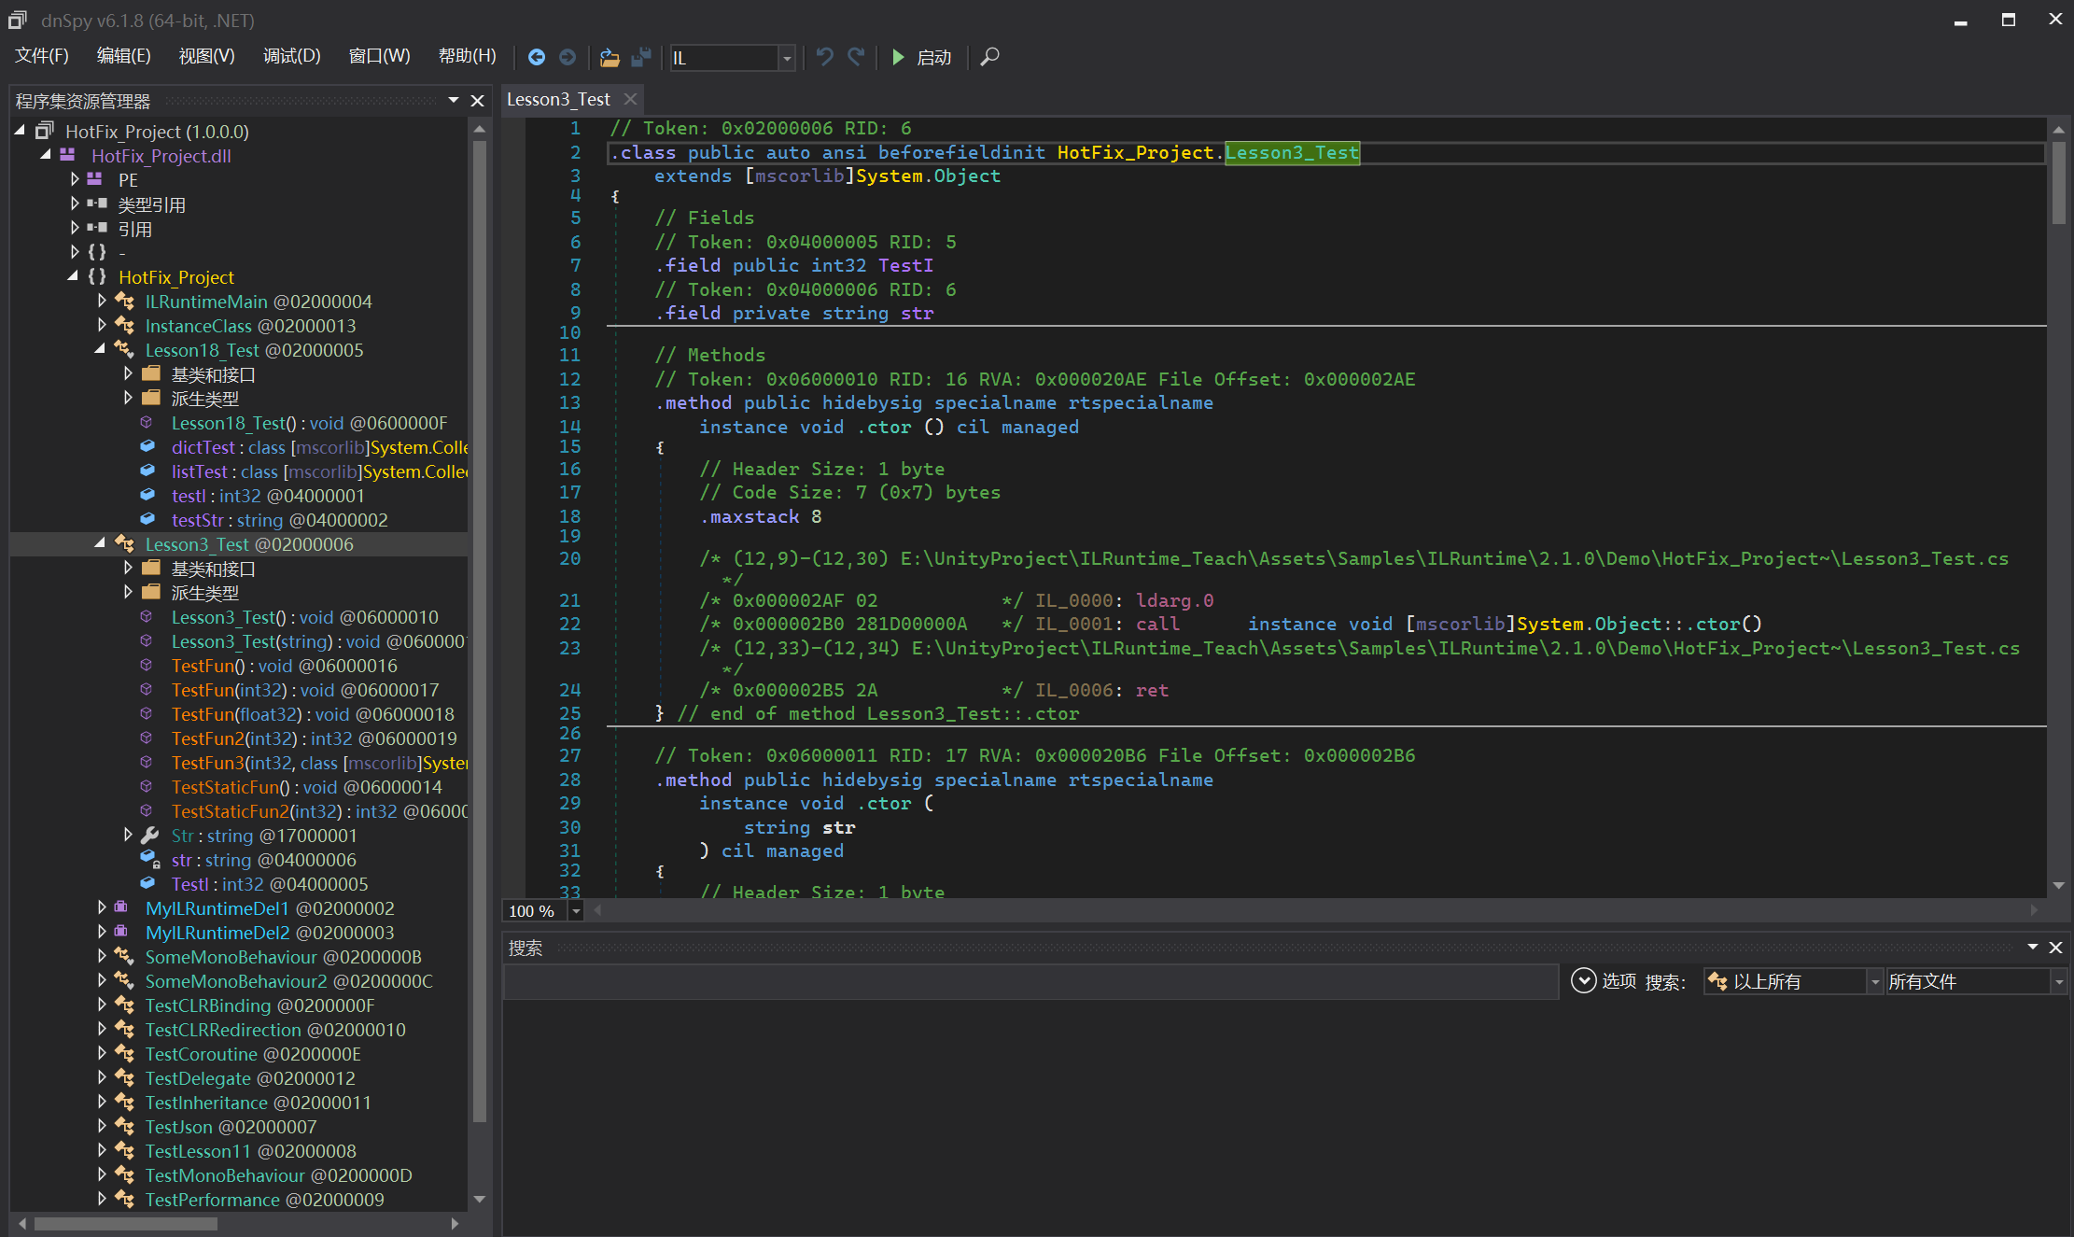Click the Str property wrench icon
2074x1237 pixels.
coord(149,835)
